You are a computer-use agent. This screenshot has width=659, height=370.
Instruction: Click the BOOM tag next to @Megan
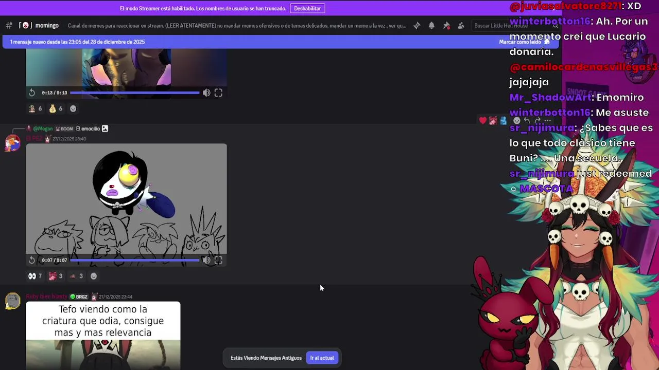[64, 128]
